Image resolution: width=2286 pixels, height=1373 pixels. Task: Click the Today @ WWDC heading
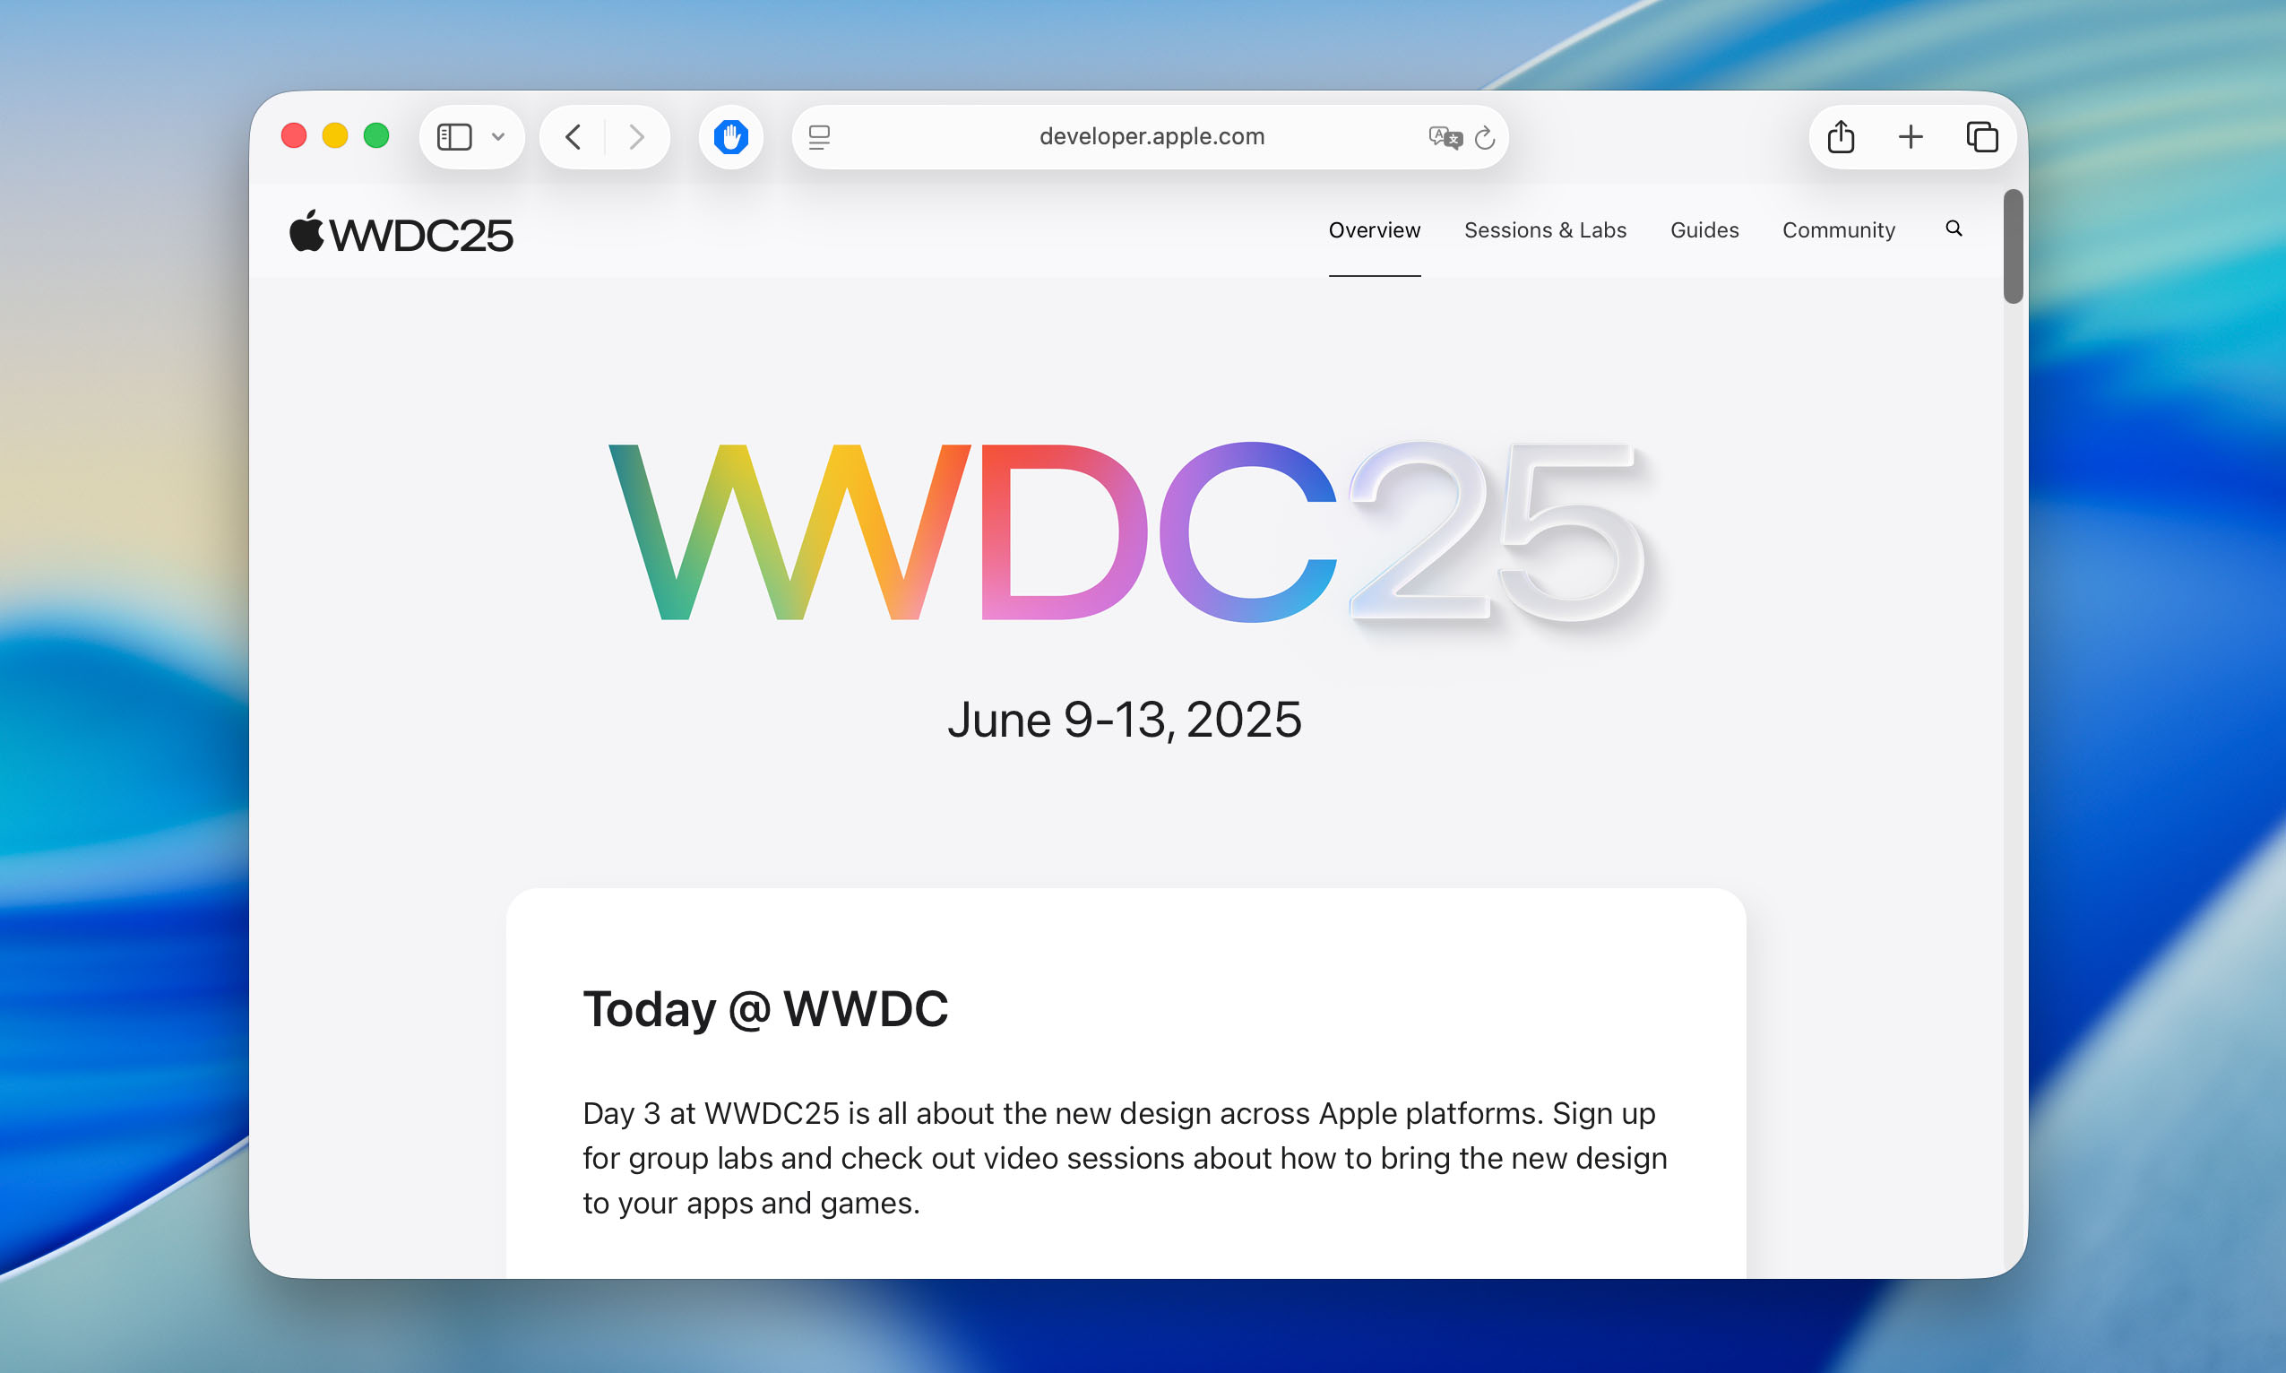(765, 1008)
